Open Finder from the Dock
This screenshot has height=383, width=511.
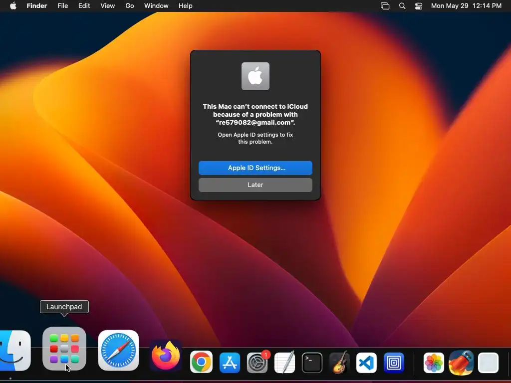tap(14, 351)
